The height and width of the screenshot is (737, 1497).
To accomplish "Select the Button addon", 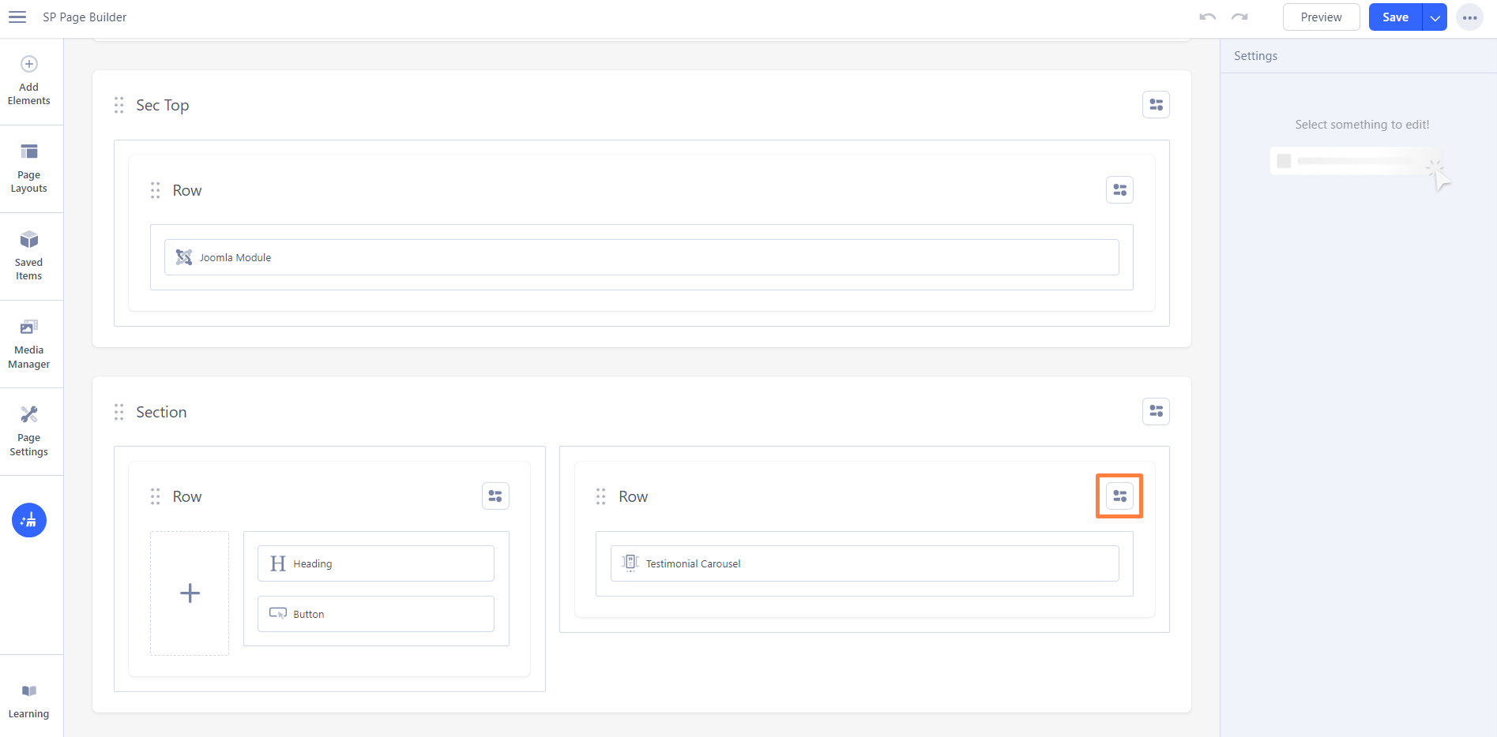I will pyautogui.click(x=376, y=614).
